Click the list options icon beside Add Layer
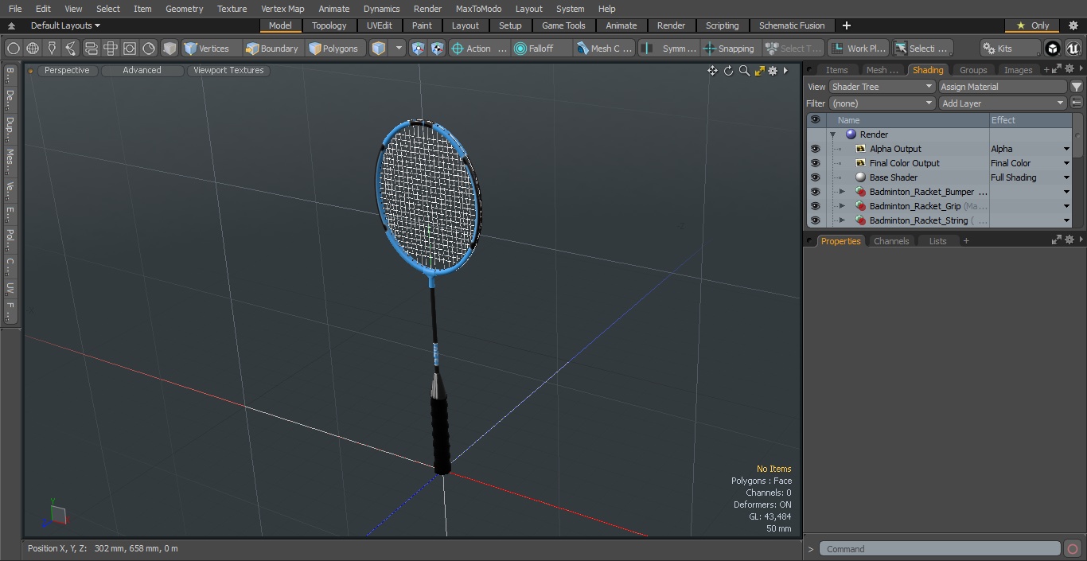1087x561 pixels. pos(1077,103)
